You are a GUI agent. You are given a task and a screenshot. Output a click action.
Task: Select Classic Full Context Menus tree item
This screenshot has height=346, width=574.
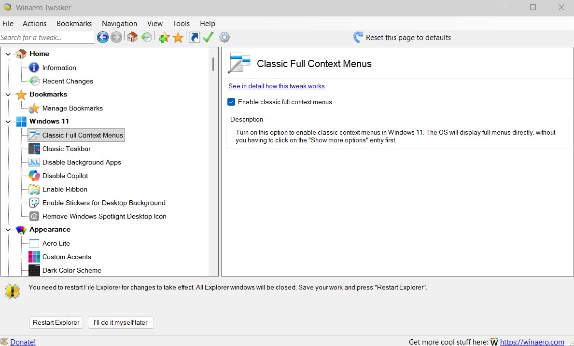point(76,135)
